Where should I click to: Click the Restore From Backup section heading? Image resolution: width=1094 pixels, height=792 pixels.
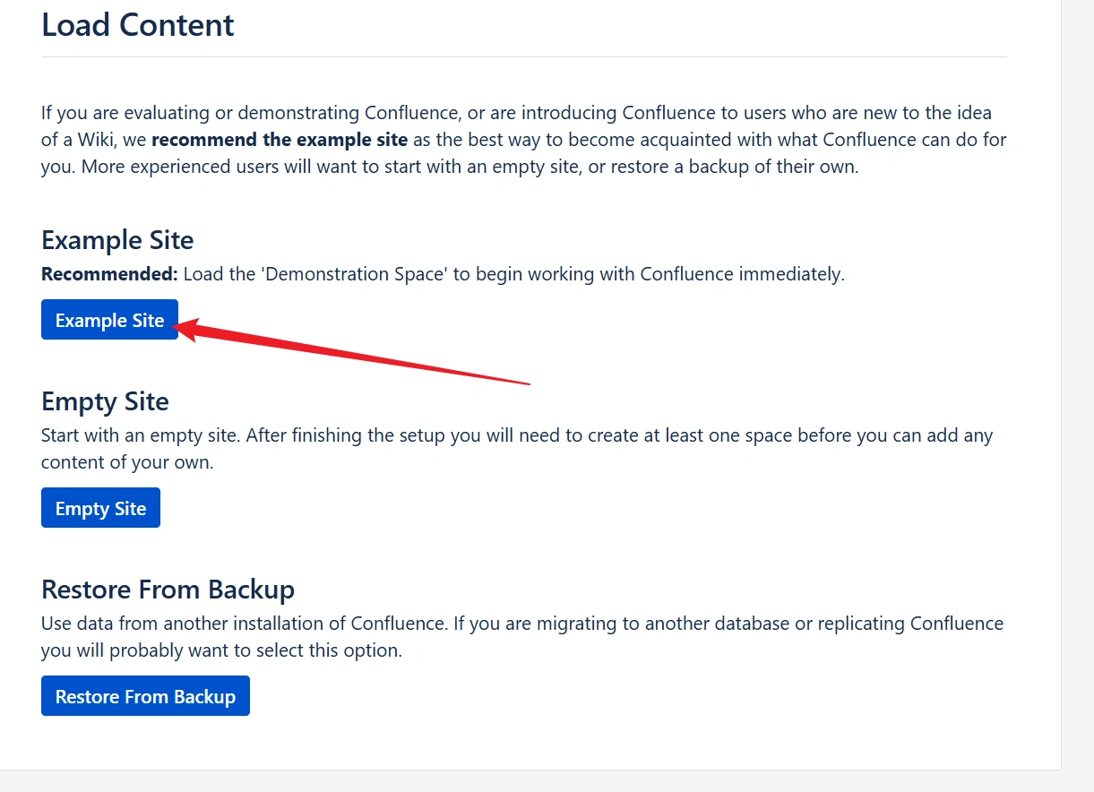click(x=168, y=590)
